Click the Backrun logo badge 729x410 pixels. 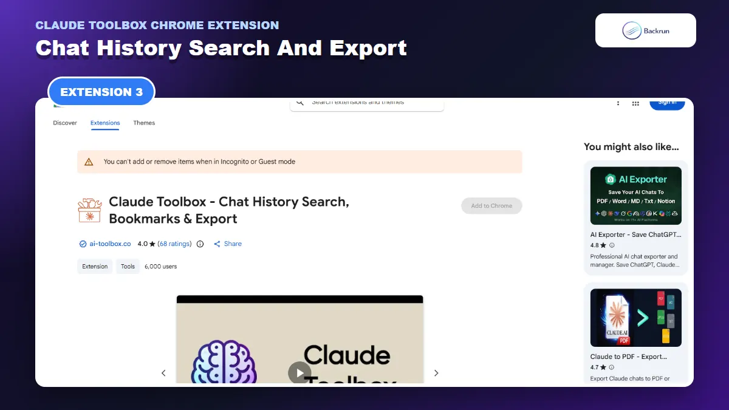(646, 30)
